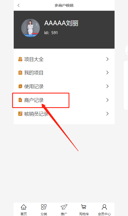The height and width of the screenshot is (216, 128).
Task: Expand 我的项目 via its right chevron
Action: [108, 73]
